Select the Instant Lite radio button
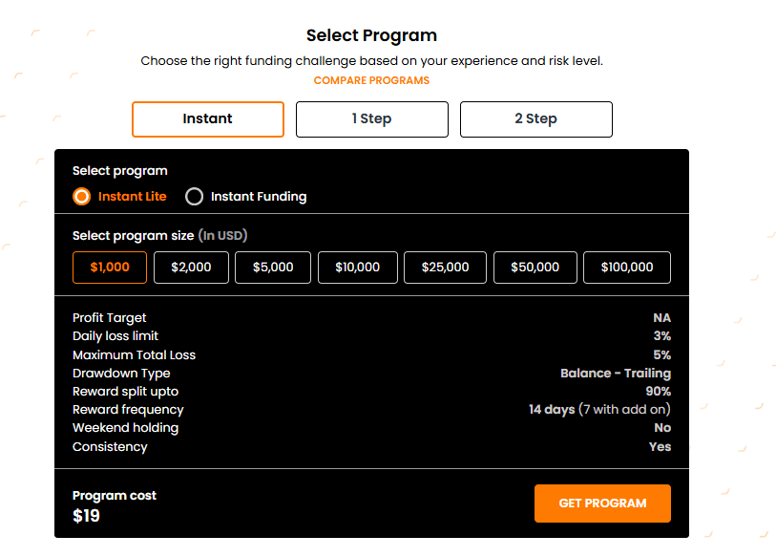Viewport: 776px width, 557px height. pos(81,196)
